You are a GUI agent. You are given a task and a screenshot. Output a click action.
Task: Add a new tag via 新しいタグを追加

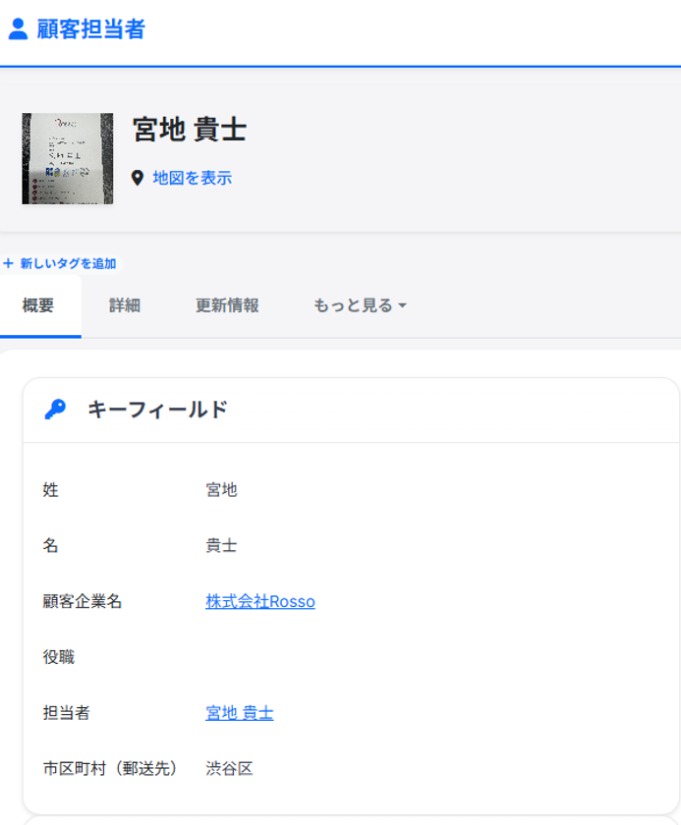click(x=67, y=263)
